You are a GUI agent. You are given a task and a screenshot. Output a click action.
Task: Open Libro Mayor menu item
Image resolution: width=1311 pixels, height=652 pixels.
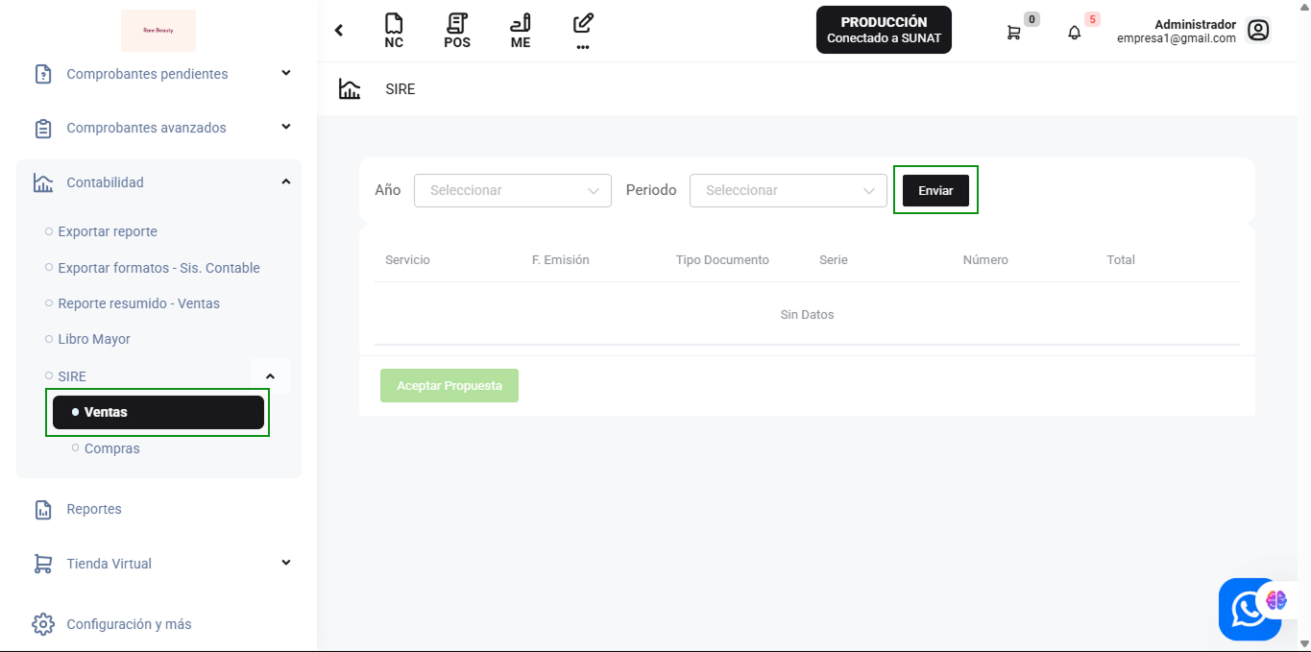click(94, 339)
